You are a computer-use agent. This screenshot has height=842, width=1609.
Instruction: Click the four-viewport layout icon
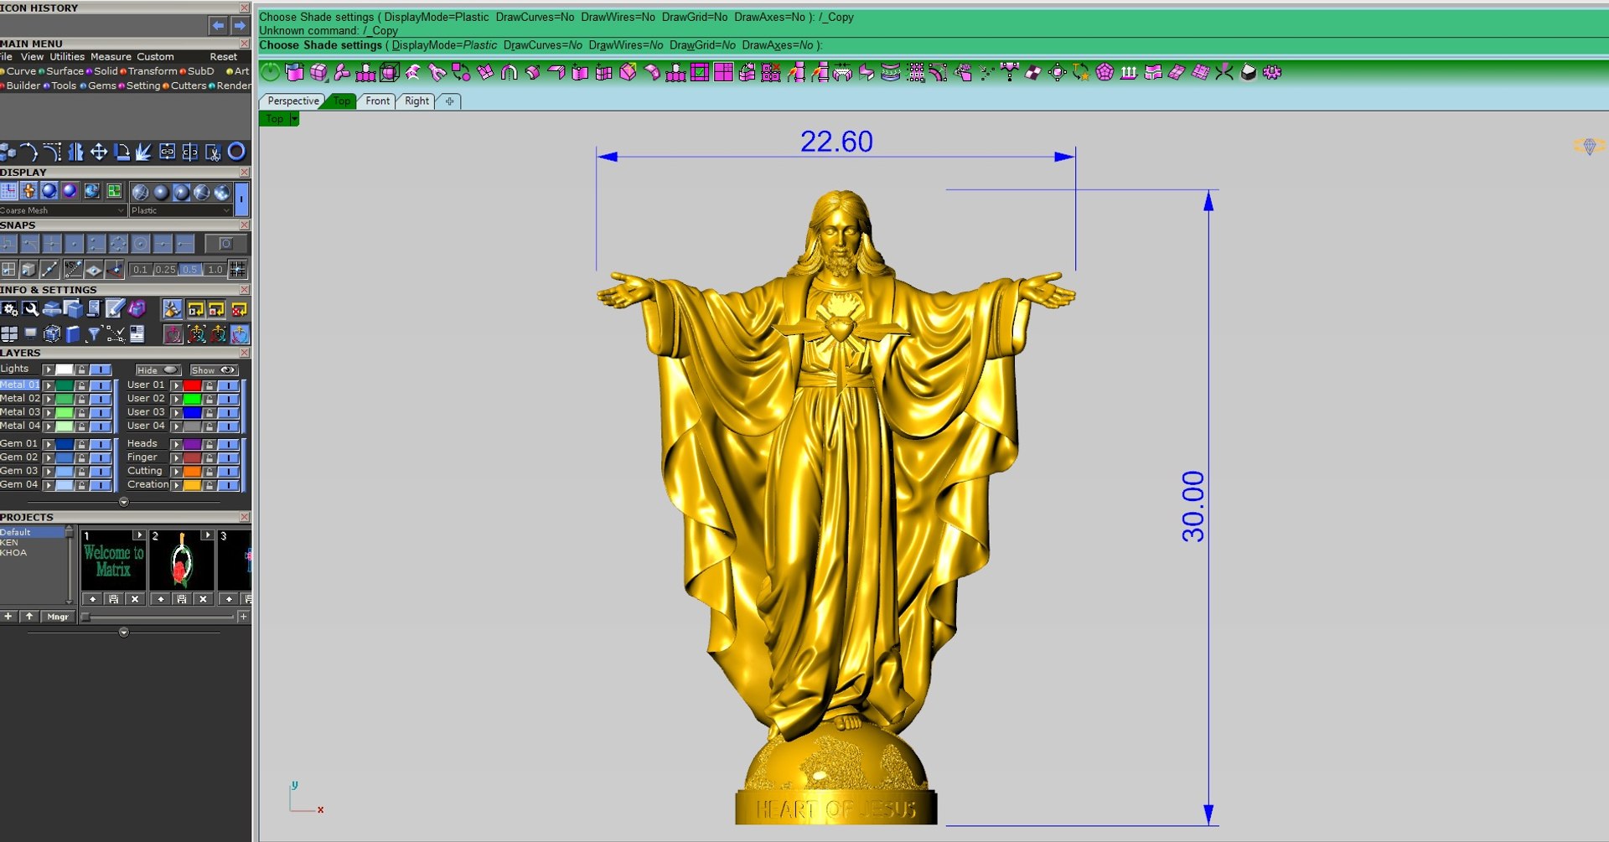[x=9, y=335]
